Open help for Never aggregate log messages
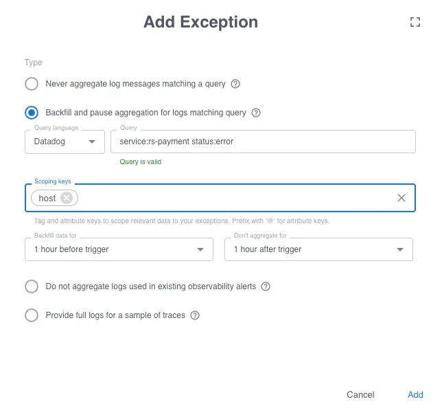Viewport: 442px width, 408px height. [x=235, y=84]
